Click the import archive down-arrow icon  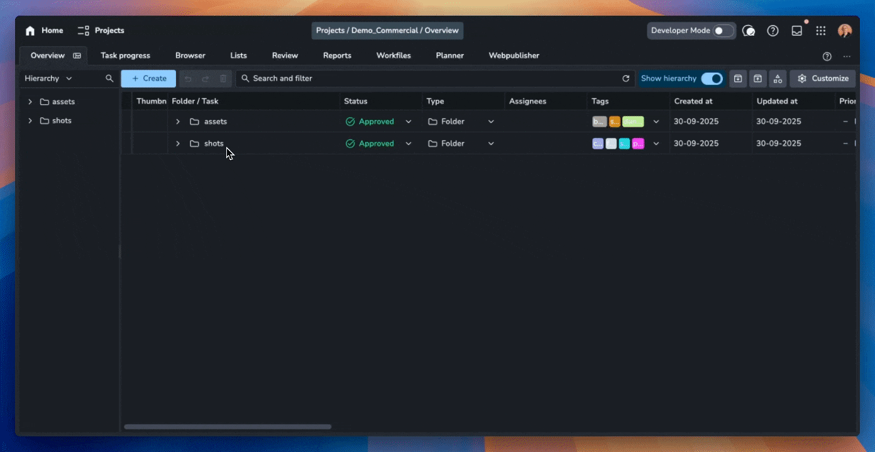(x=738, y=78)
